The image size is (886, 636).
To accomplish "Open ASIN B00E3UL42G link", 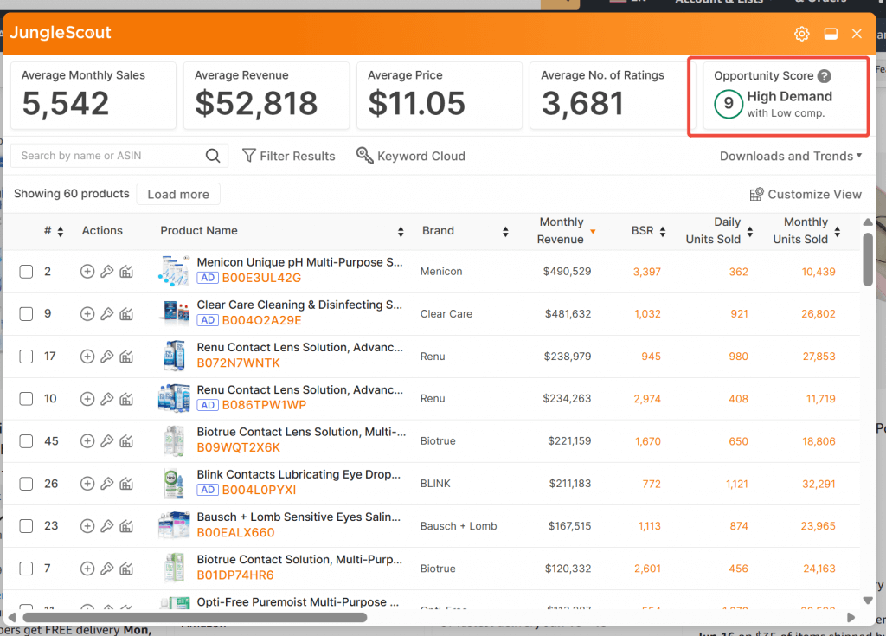I will (261, 278).
